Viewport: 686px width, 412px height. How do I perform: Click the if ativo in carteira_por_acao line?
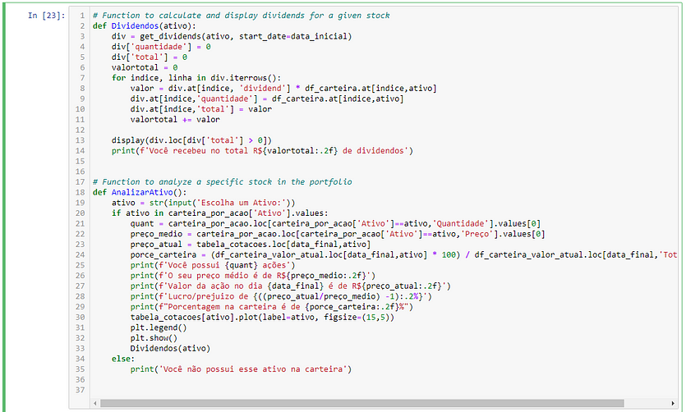click(219, 213)
